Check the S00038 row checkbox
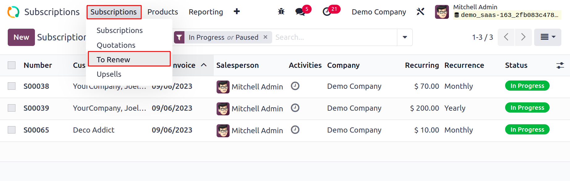 click(12, 86)
